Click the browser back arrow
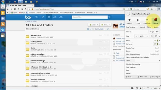This screenshot has height=90, width=161. (8, 9)
